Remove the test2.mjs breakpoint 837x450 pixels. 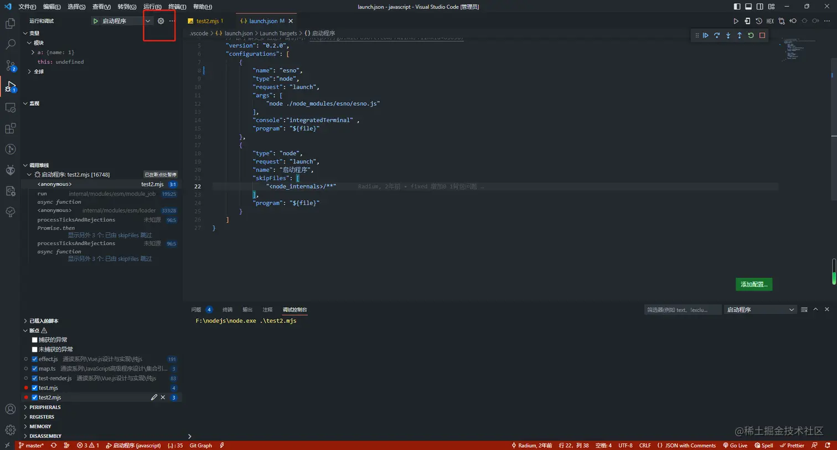click(163, 397)
